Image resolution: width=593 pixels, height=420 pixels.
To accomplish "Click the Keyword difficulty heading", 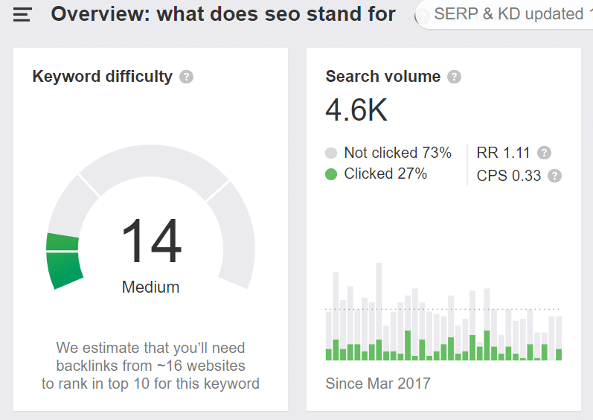I will pyautogui.click(x=102, y=77).
